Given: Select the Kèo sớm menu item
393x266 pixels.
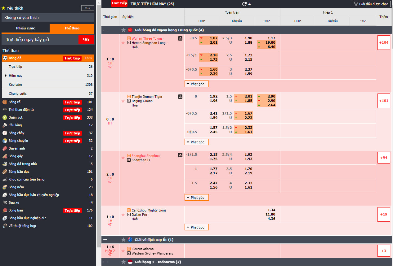Looking at the screenshot, I should point(16,85).
